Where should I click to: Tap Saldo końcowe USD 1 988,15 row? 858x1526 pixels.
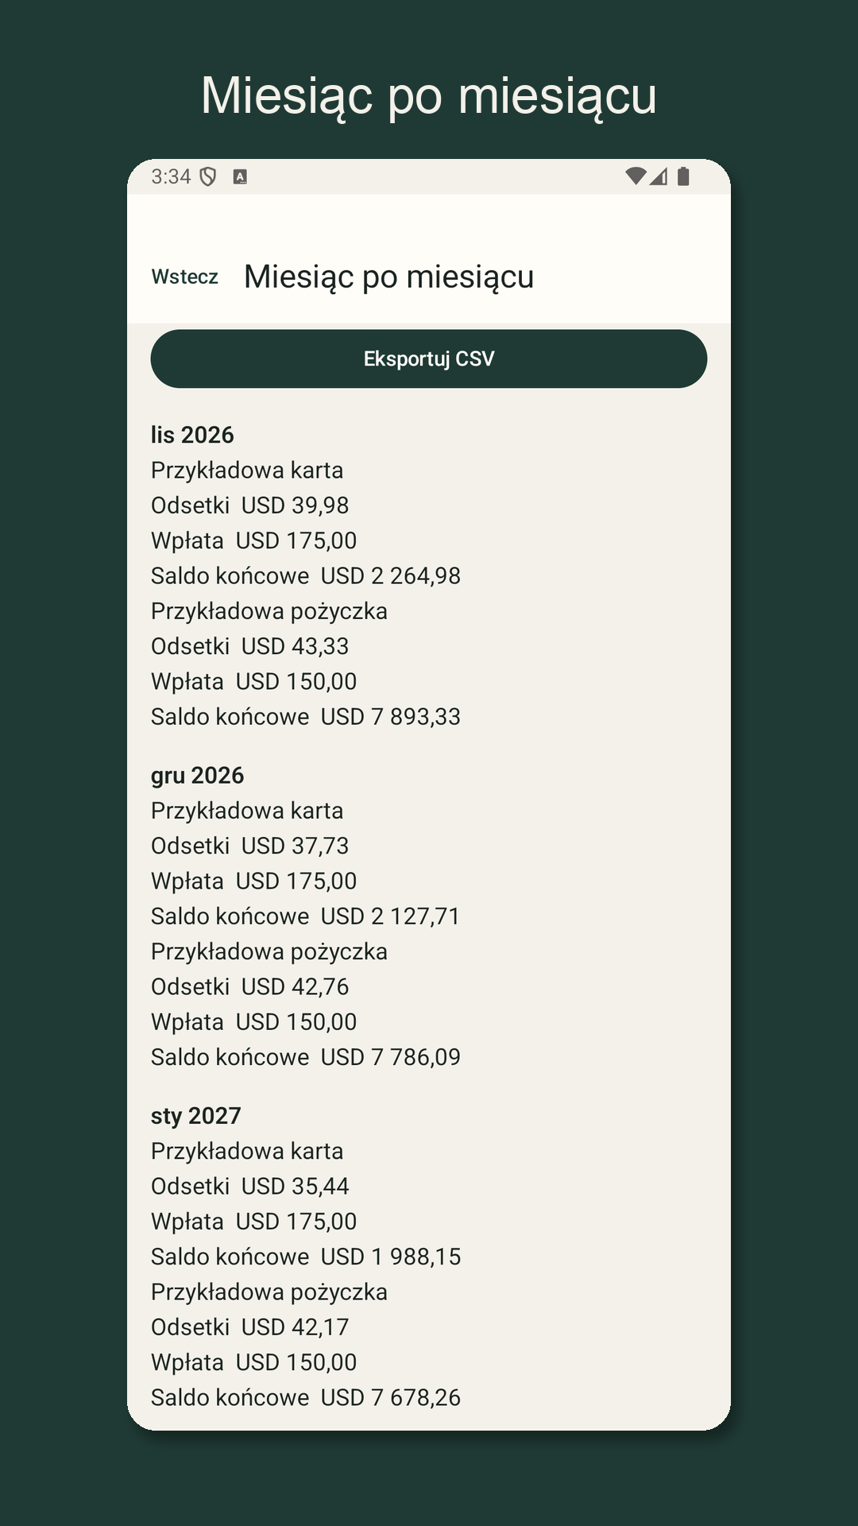(x=306, y=1257)
